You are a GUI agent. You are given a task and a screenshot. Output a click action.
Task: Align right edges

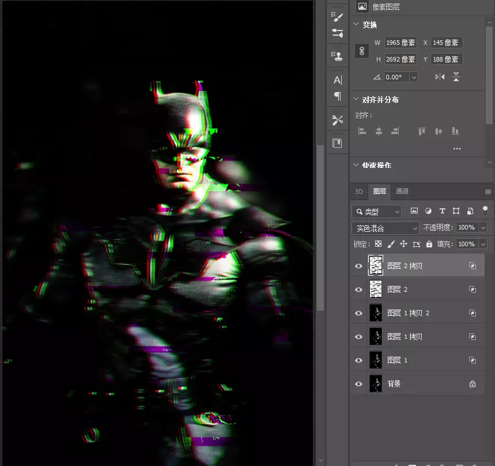(x=395, y=131)
